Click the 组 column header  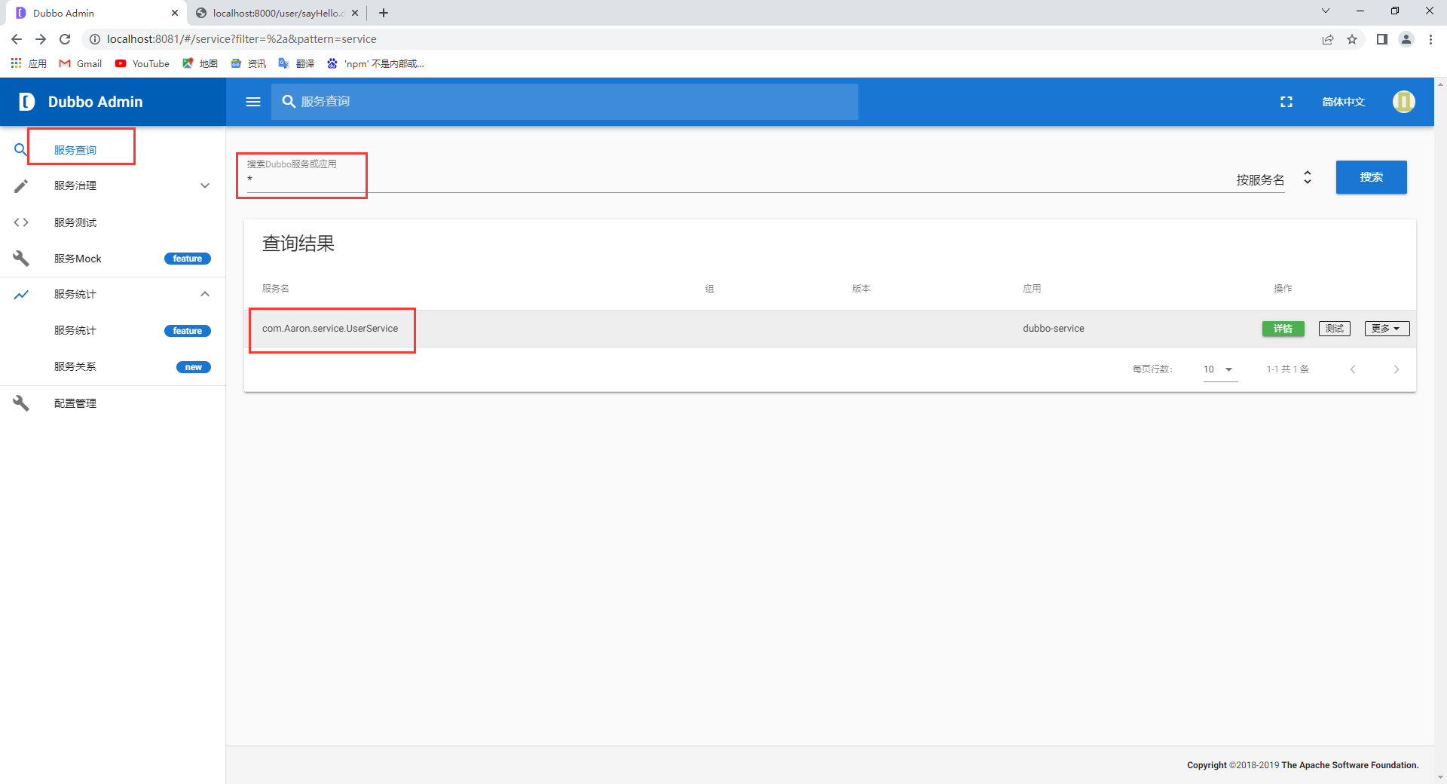709,289
